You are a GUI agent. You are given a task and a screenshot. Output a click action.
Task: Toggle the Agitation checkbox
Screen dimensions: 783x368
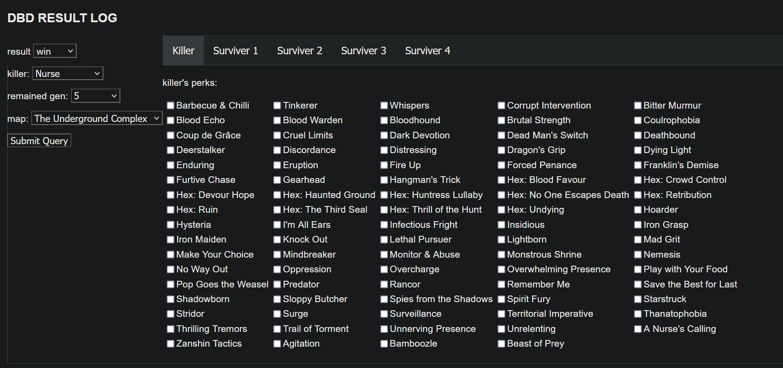pyautogui.click(x=277, y=344)
